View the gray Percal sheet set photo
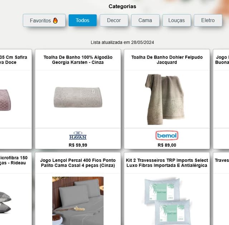This screenshot has height=225, width=229. coord(78,201)
